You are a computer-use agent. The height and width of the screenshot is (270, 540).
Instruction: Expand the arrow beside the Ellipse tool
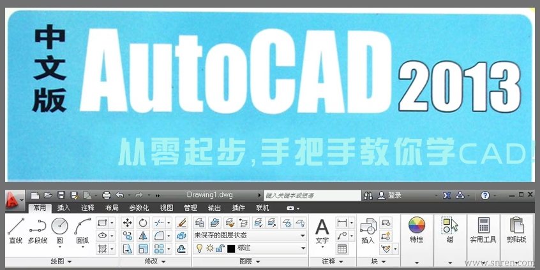tap(112, 236)
